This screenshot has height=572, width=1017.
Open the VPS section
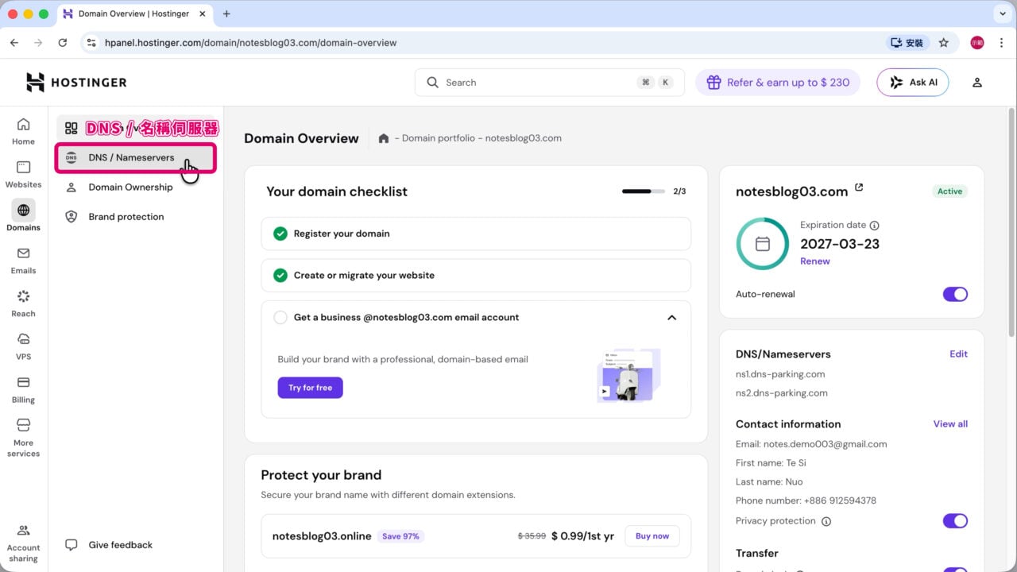23,347
